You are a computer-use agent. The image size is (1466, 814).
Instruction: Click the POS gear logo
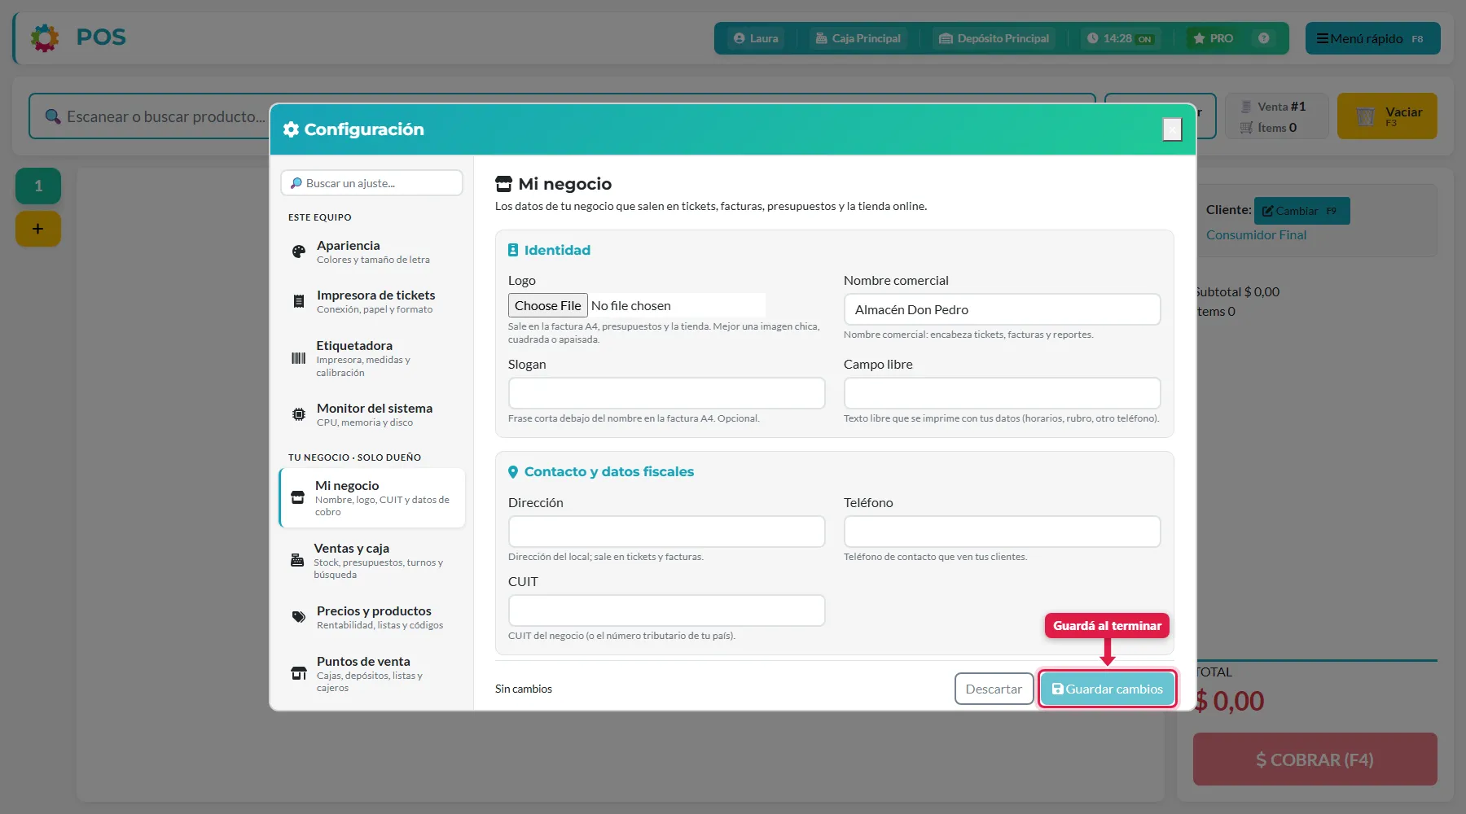45,37
